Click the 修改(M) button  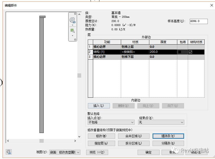pyautogui.click(x=101, y=136)
